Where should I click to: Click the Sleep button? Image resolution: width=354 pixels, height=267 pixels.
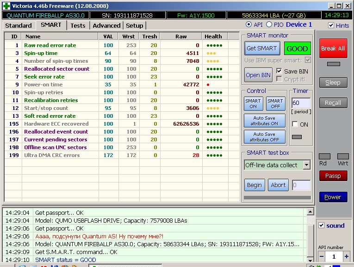tap(333, 83)
